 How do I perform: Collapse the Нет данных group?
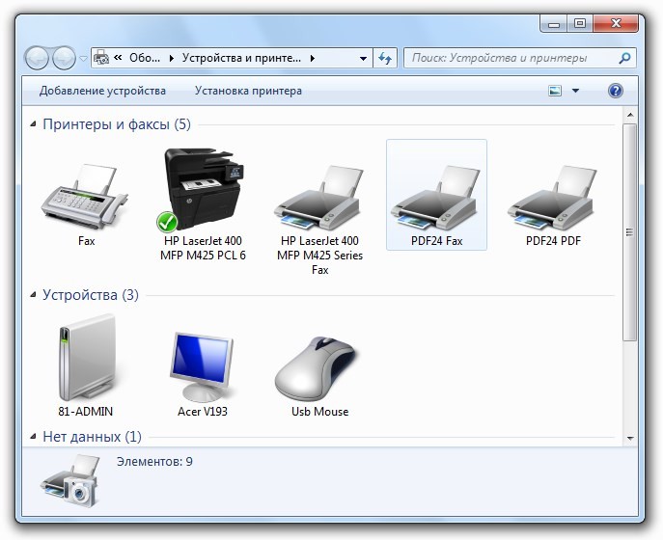click(x=34, y=437)
